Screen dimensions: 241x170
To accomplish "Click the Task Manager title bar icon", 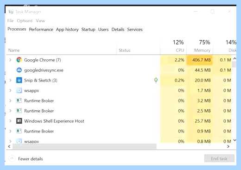I will pos(11,12).
